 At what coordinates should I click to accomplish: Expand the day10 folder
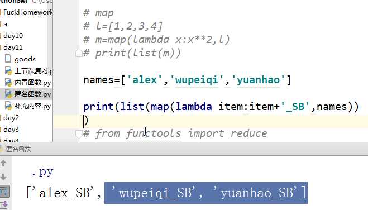(x=13, y=36)
